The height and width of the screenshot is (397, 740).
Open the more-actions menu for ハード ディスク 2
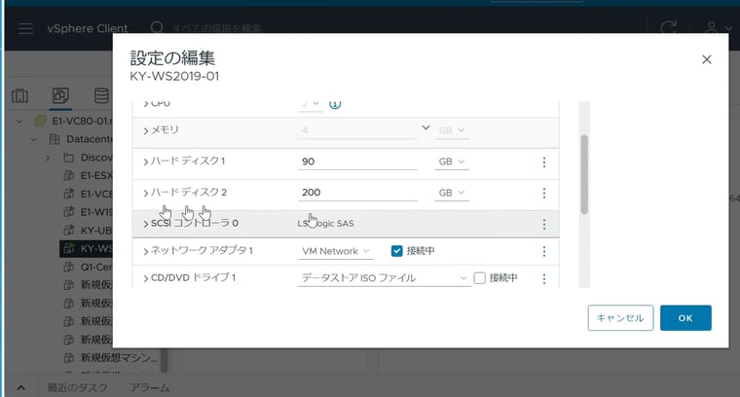pyautogui.click(x=543, y=193)
